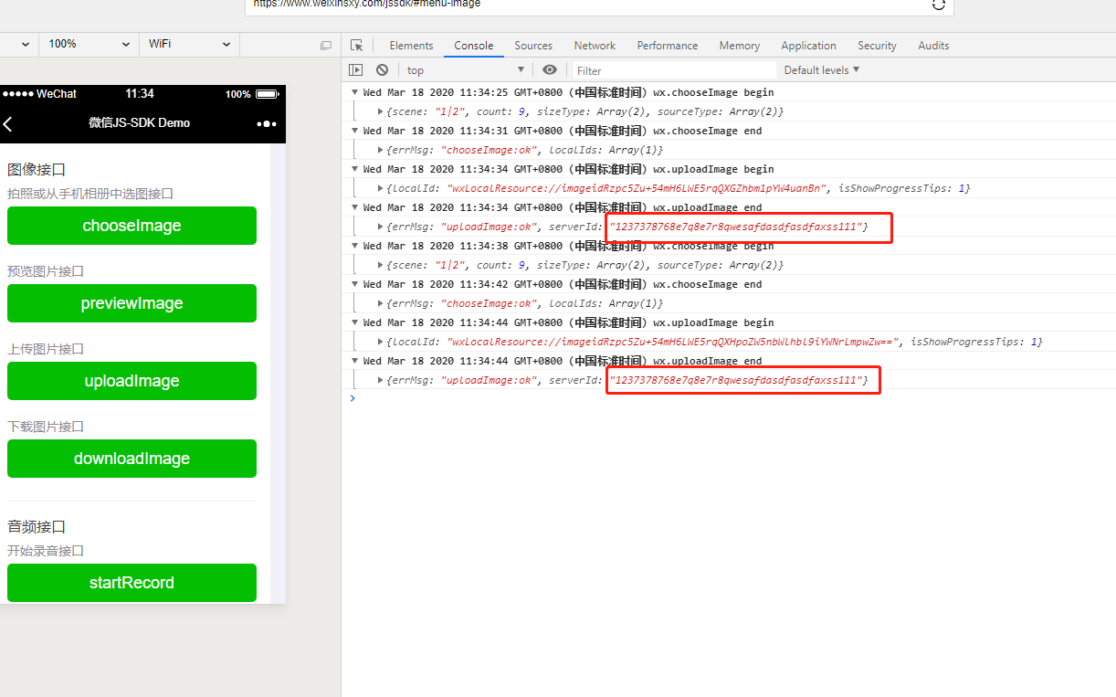Click the rotate device icon in toolbar
Screen dimensions: 1116x697
326,45
